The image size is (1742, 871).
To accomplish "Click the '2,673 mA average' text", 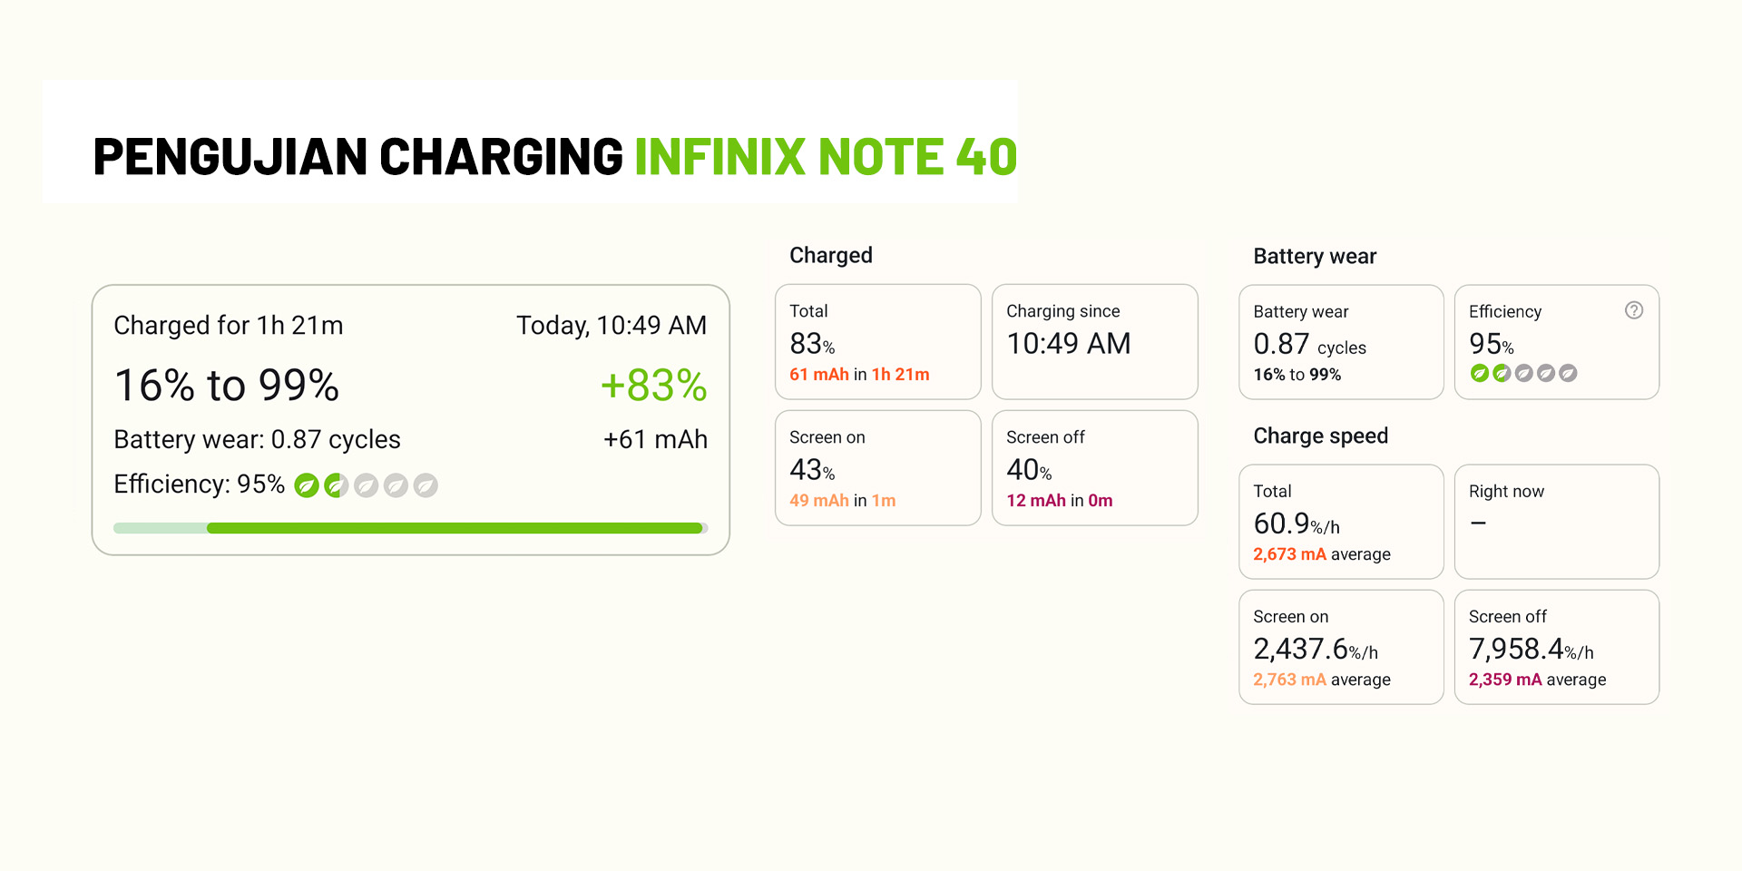I will pos(1322,553).
